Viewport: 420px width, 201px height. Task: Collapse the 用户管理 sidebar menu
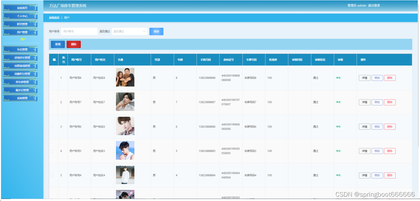click(x=20, y=32)
